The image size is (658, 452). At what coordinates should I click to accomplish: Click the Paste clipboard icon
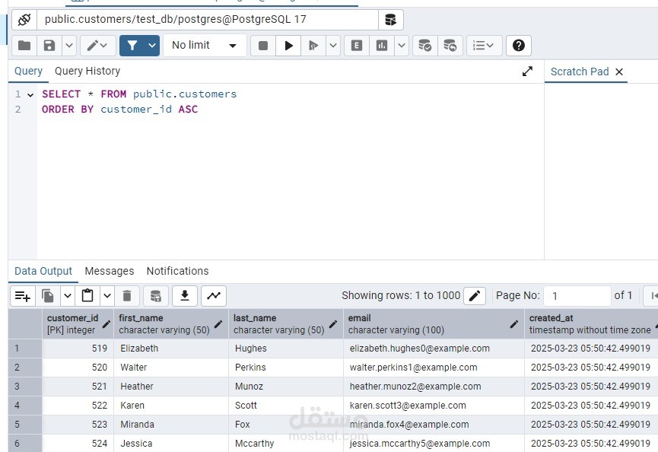87,296
